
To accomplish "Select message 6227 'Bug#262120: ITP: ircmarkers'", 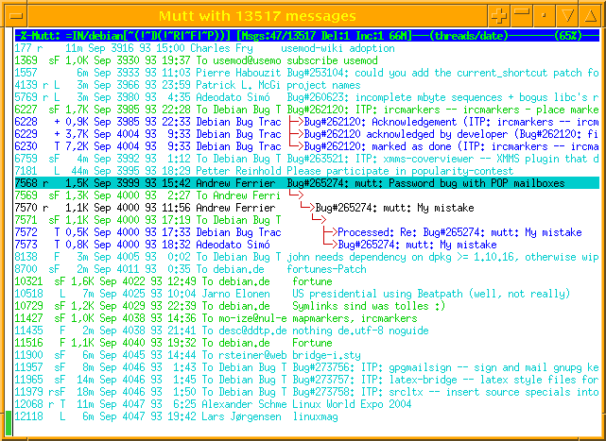I will pyautogui.click(x=307, y=110).
